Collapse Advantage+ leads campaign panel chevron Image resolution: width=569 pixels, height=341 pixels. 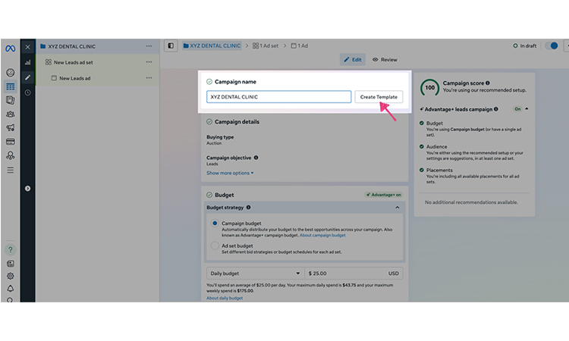coord(527,108)
